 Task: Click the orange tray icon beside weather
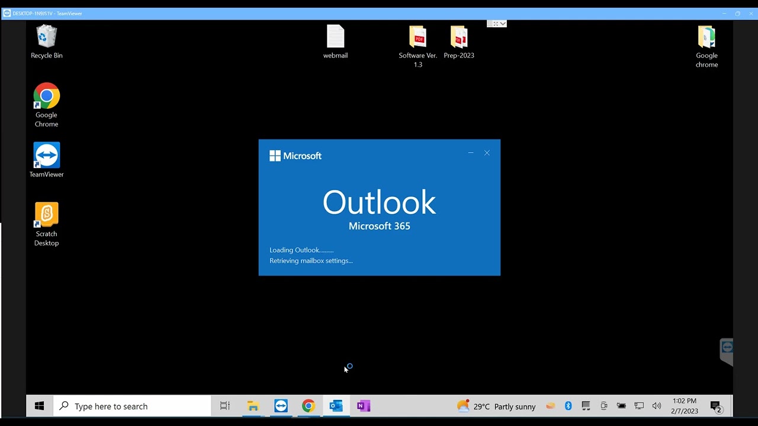(551, 406)
